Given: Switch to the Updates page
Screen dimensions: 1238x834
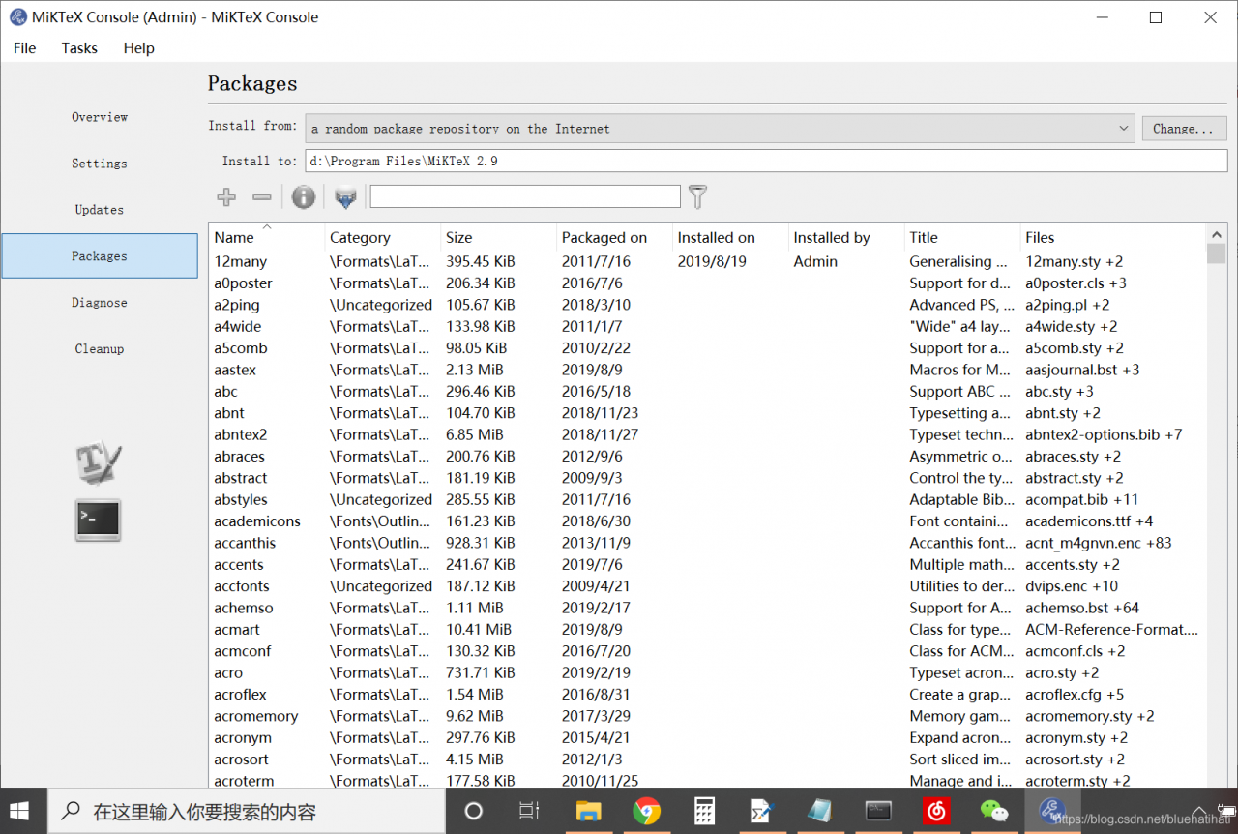Looking at the screenshot, I should pyautogui.click(x=100, y=210).
